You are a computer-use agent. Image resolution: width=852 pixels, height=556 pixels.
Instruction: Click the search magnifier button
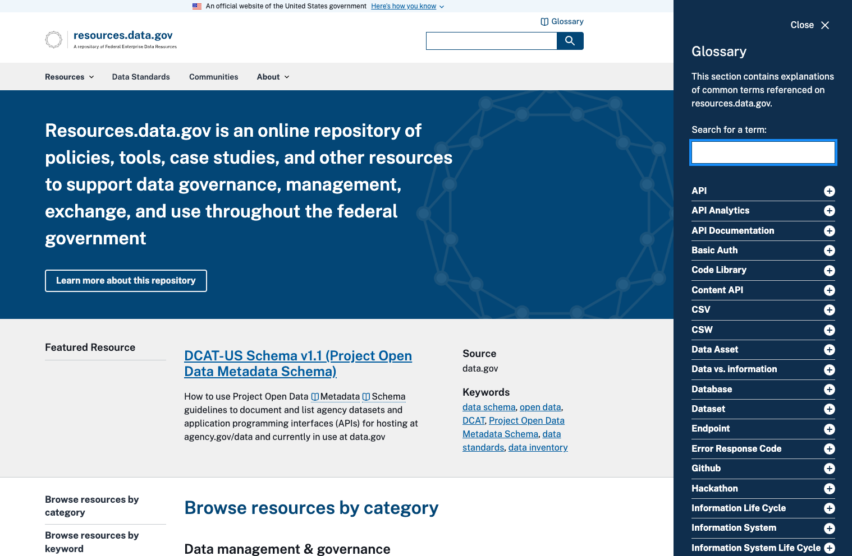[x=570, y=41]
